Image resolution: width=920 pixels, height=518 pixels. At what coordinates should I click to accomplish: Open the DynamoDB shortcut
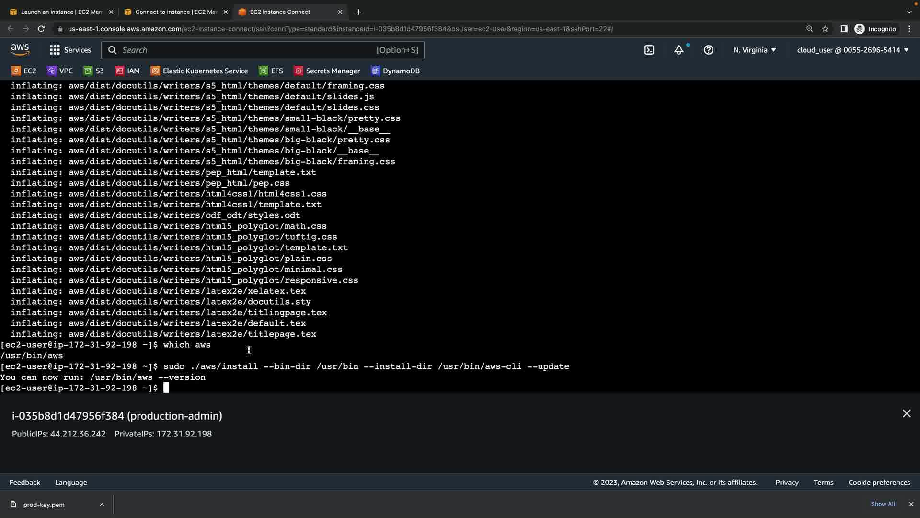coord(395,71)
